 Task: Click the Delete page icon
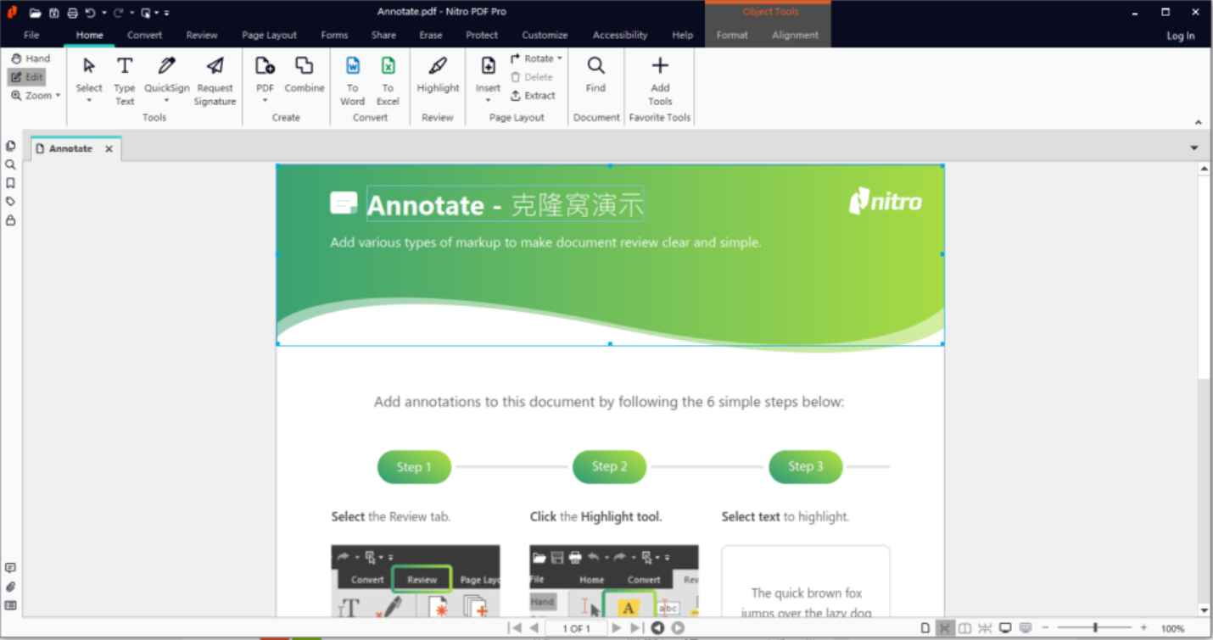point(533,76)
